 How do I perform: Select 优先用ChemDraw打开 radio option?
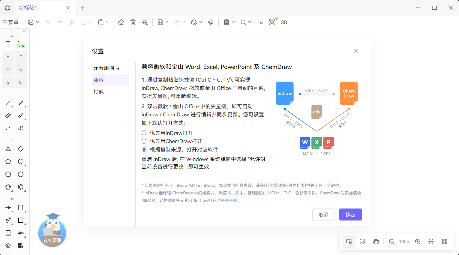coord(144,141)
